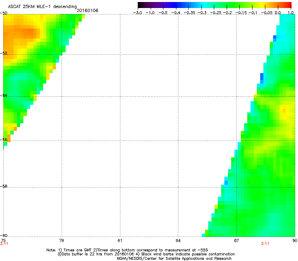Image resolution: width=298 pixels, height=261 pixels.
Task: Click the color scale label 1.0
Action: pyautogui.click(x=291, y=13)
